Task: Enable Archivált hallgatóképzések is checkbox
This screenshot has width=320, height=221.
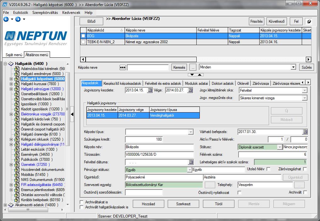Action: click(81, 207)
